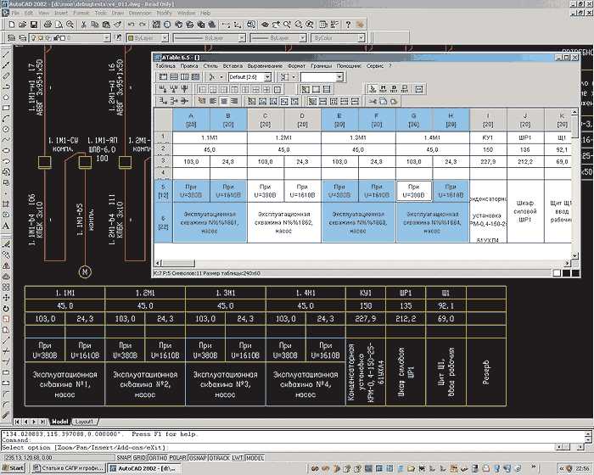The height and width of the screenshot is (475, 594).
Task: Open the 'Таблица' menu in ATable
Action: click(165, 65)
